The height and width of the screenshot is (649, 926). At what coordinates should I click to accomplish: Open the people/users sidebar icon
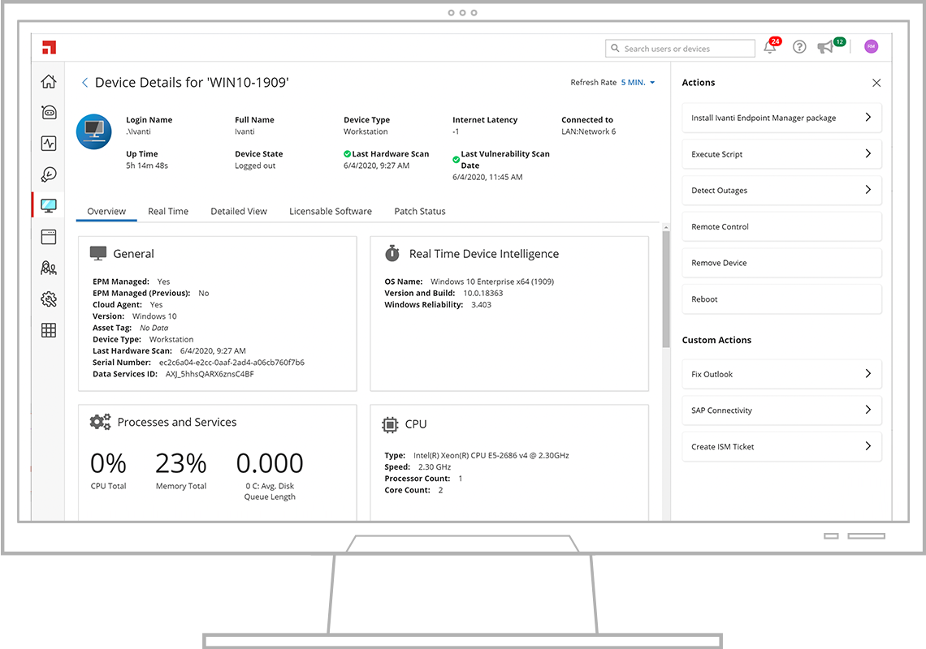point(49,268)
